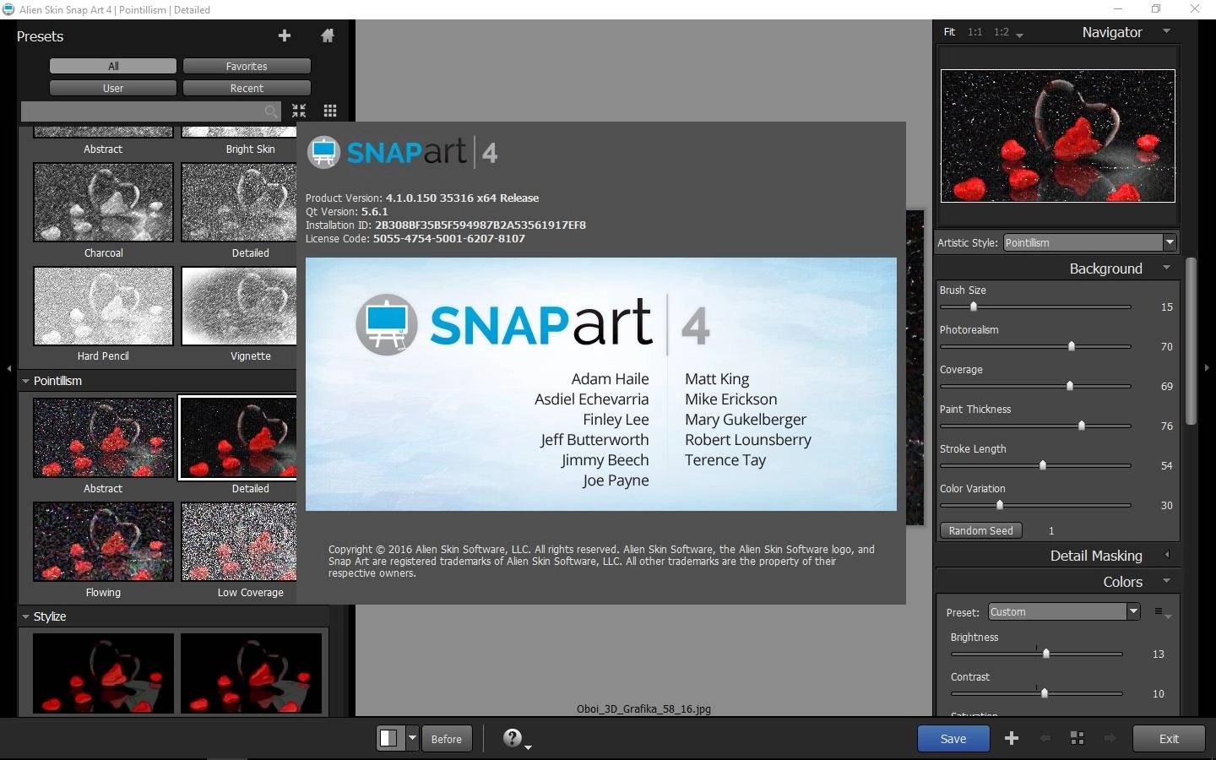The height and width of the screenshot is (760, 1216).
Task: Collapse the Stylize preset group
Action: coord(25,616)
